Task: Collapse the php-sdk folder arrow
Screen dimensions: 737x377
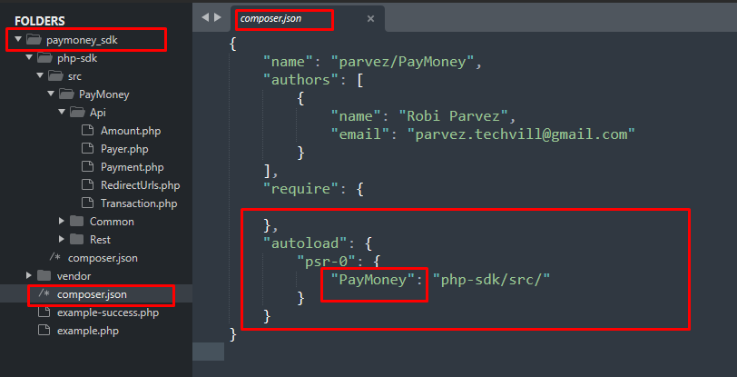Action: click(29, 58)
